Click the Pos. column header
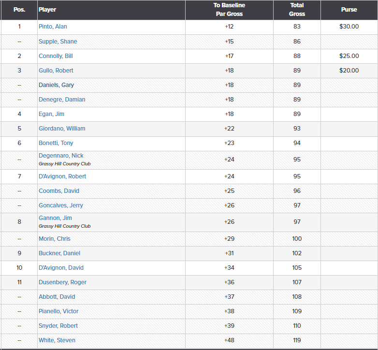 click(x=19, y=10)
